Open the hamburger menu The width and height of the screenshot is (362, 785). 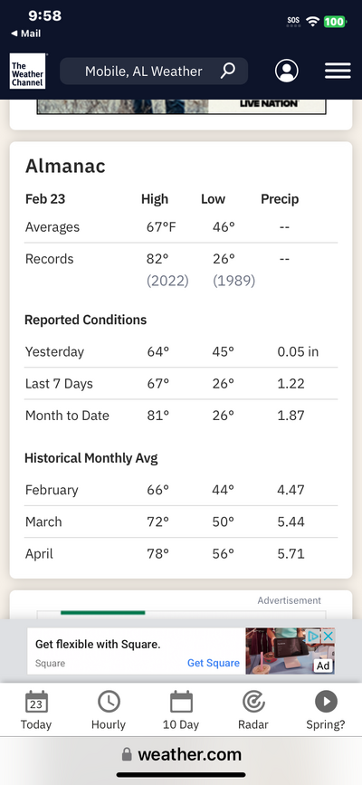pyautogui.click(x=338, y=72)
